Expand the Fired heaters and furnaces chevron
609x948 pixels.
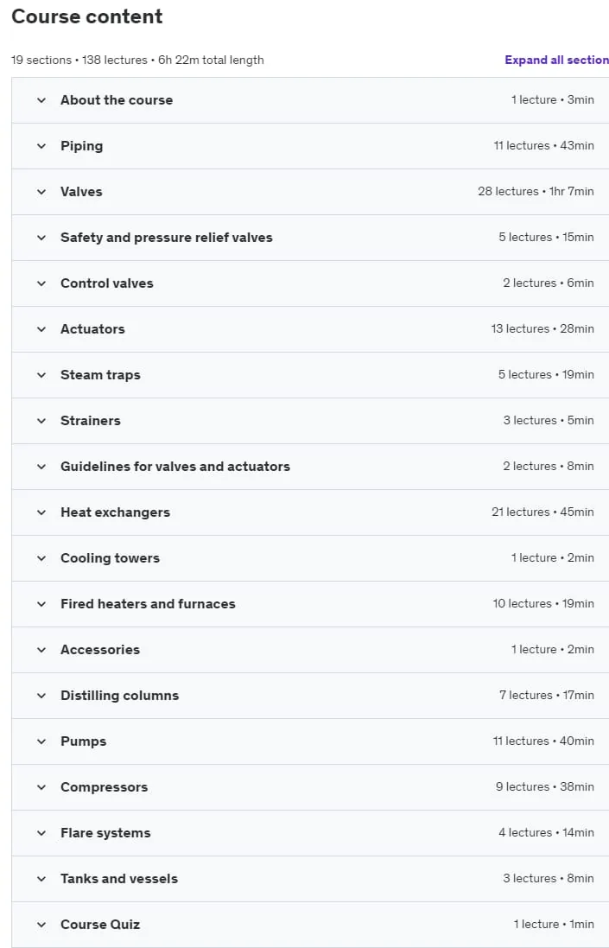point(41,604)
